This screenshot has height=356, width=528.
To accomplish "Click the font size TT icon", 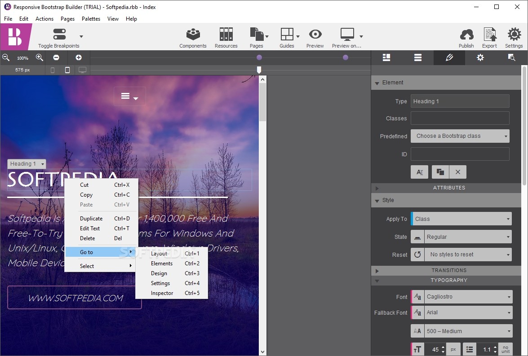I will pos(417,349).
